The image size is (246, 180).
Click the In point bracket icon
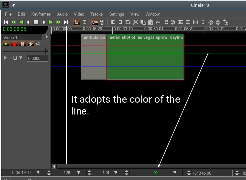click(x=113, y=22)
